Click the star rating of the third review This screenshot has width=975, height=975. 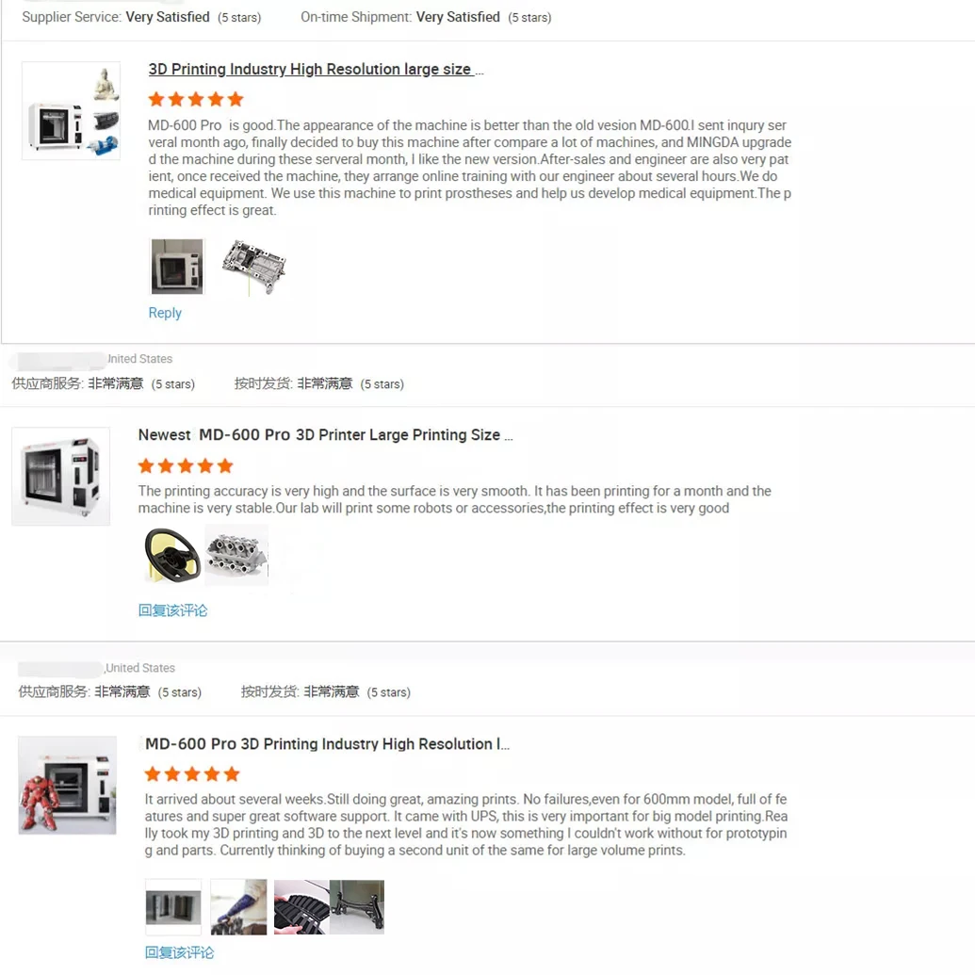tap(192, 774)
